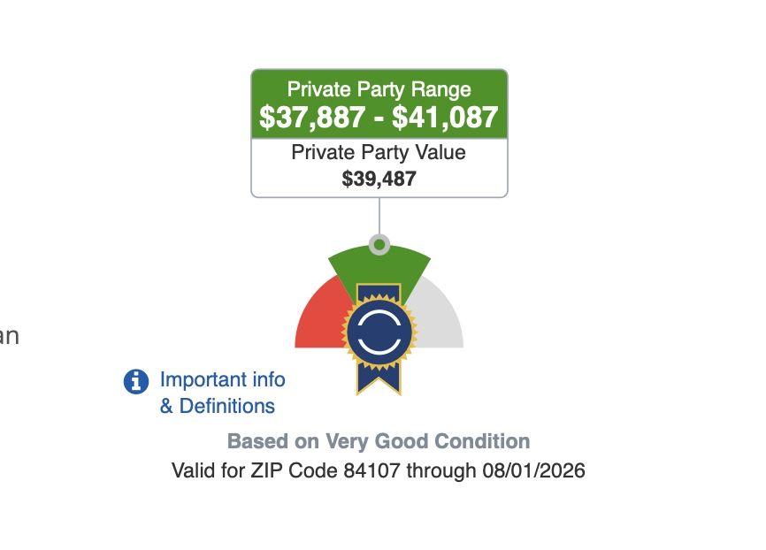
Task: Open Important info & Definitions link
Action: [x=222, y=393]
